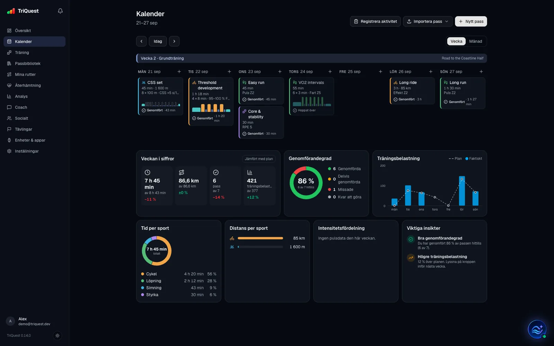Open Mina rutter in the sidebar
Image resolution: width=554 pixels, height=346 pixels.
point(34,74)
